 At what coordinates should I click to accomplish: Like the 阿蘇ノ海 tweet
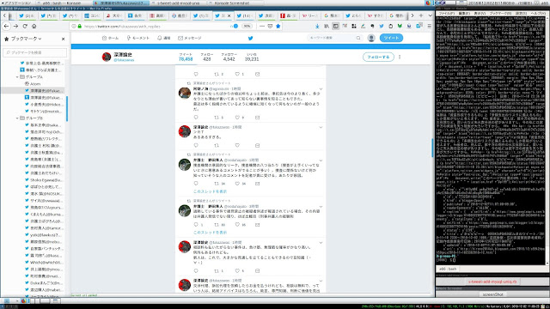tap(237, 118)
